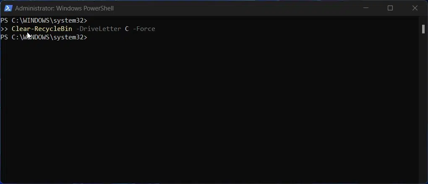The height and width of the screenshot is (184, 428).
Task: Click the PS label on the last prompt
Action: (4, 37)
